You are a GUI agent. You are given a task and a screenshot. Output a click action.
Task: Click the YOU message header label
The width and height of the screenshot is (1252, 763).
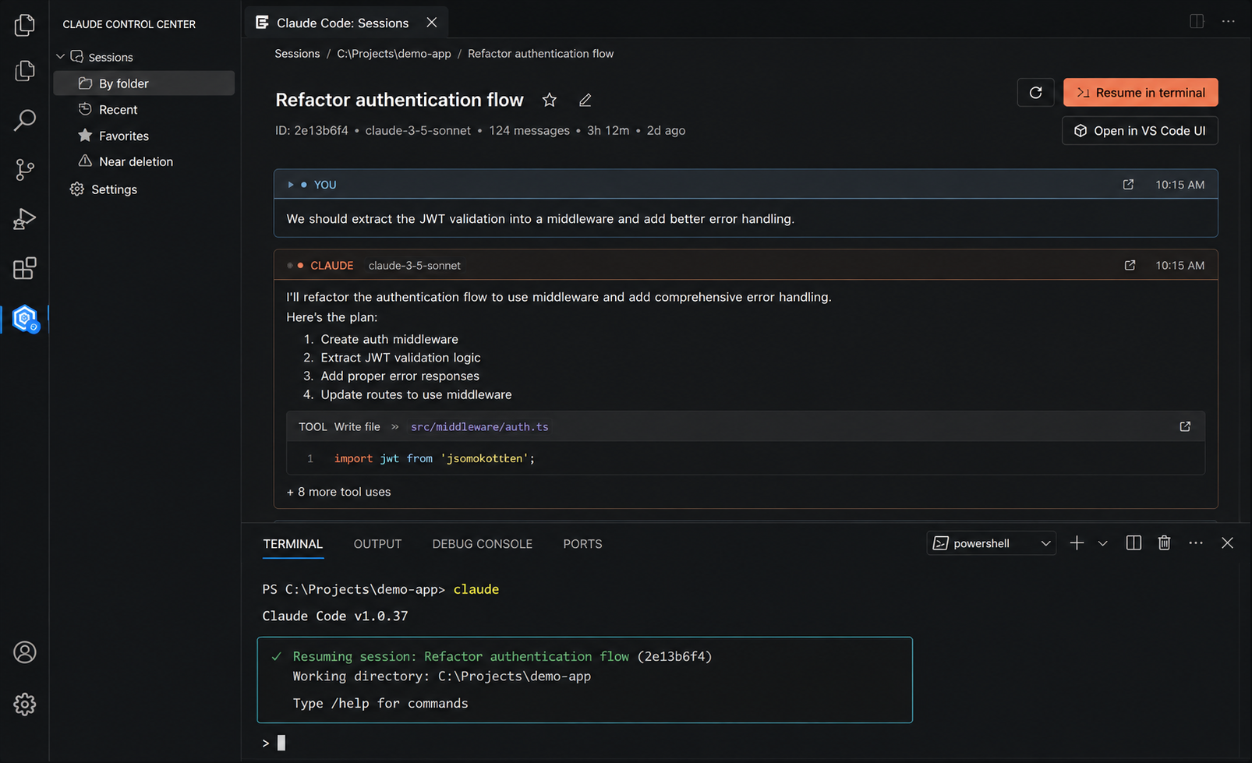[x=325, y=185]
